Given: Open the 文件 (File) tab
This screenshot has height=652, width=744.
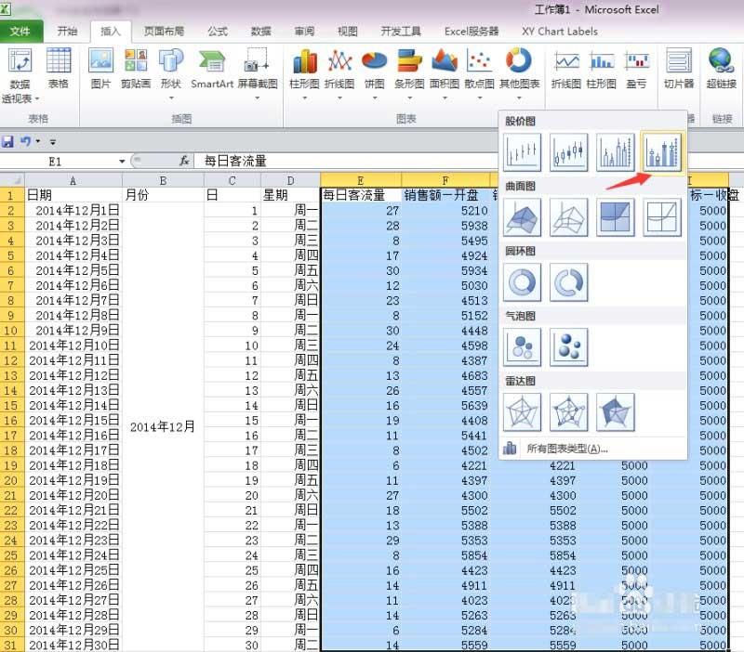Looking at the screenshot, I should click(x=20, y=31).
